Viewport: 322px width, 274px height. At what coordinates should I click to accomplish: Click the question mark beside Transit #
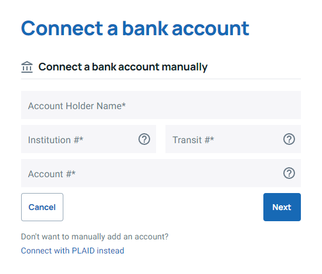[x=289, y=139]
